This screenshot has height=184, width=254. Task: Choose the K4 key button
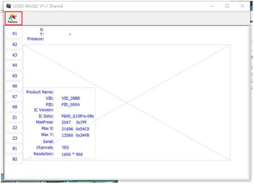(x=14, y=65)
